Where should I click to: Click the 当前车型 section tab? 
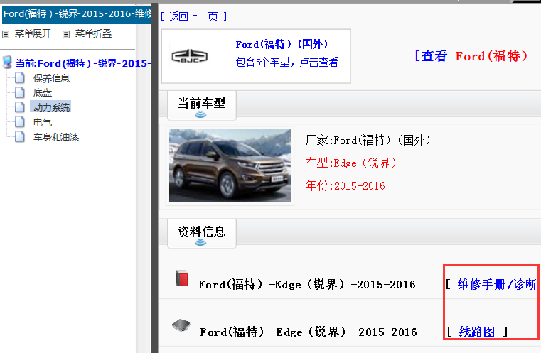[x=202, y=106]
